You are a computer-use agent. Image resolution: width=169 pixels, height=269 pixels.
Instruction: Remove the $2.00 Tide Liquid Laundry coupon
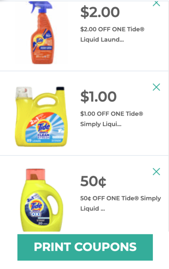tap(156, 4)
